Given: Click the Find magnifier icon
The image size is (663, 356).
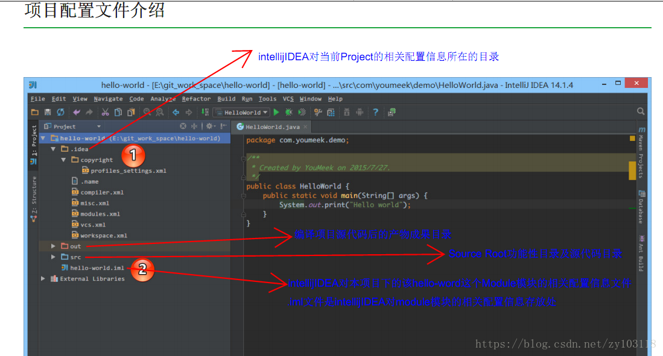Looking at the screenshot, I should (147, 112).
